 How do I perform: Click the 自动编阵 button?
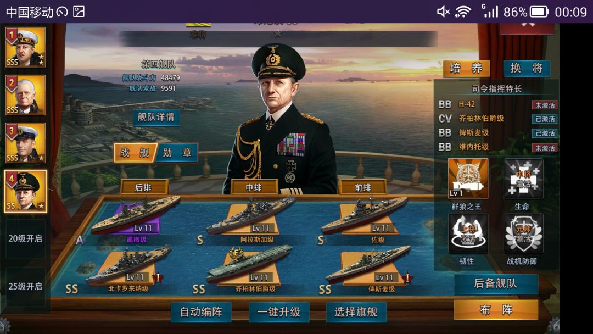(201, 312)
